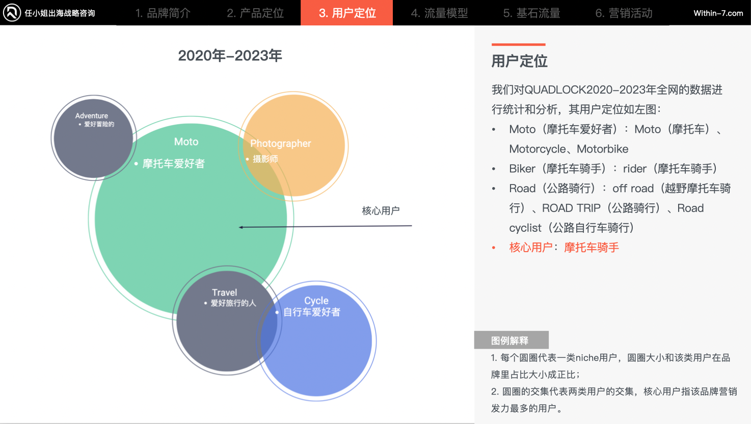
Task: Select the highlighted 3. 用户定位 tab
Action: [x=346, y=13]
